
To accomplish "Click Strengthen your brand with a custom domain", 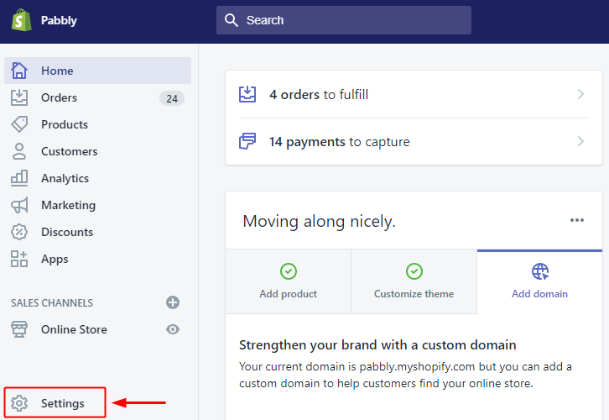I will [x=377, y=345].
